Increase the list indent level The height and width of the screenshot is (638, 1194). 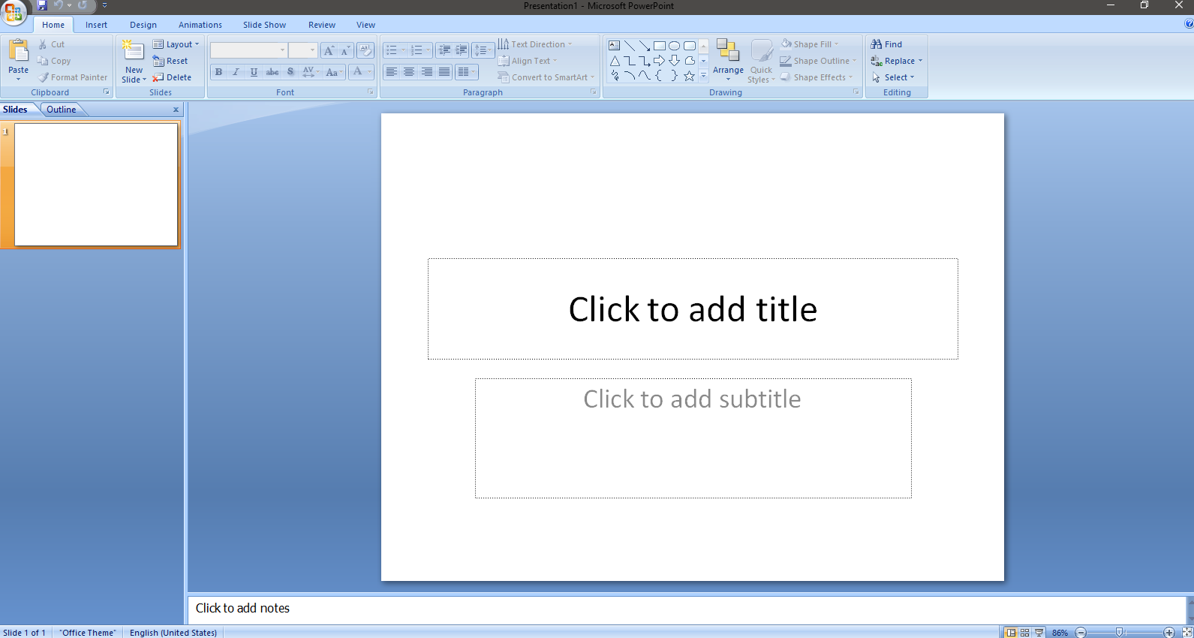tap(462, 50)
